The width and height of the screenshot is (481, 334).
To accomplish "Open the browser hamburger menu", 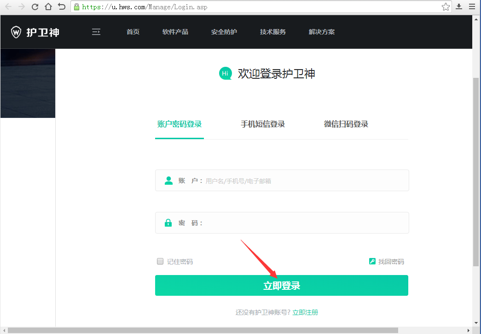I will coord(472,7).
